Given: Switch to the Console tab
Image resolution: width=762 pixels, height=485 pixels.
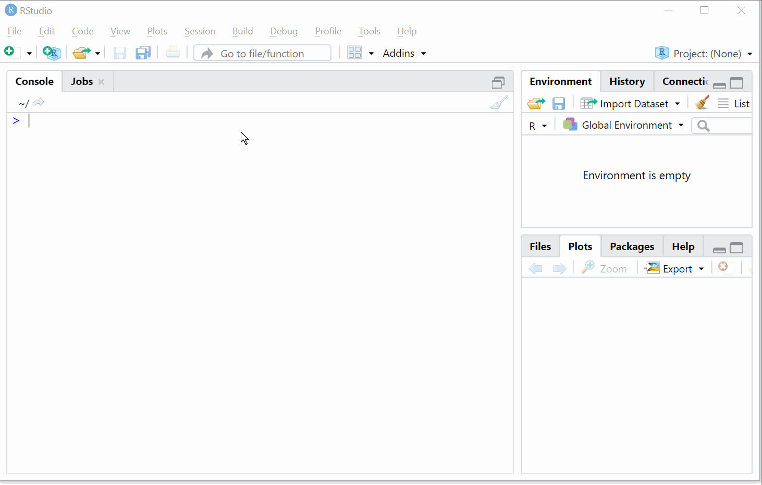Looking at the screenshot, I should click(34, 81).
